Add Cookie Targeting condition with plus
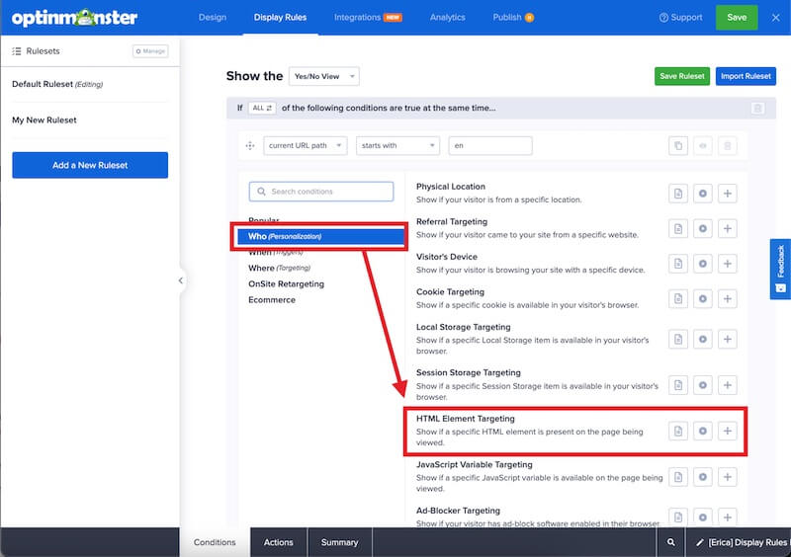Screen dimensions: 791x557 point(728,299)
